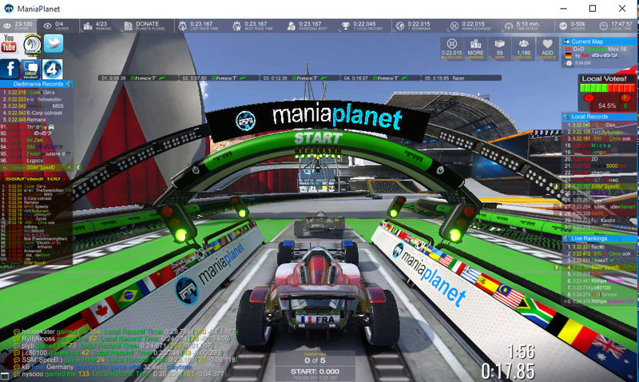Screen dimensions: 639x382
Task: Click the local record trophy icon
Action: [x=346, y=26]
